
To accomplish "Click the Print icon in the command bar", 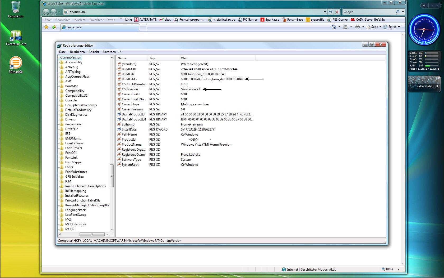I will click(357, 27).
